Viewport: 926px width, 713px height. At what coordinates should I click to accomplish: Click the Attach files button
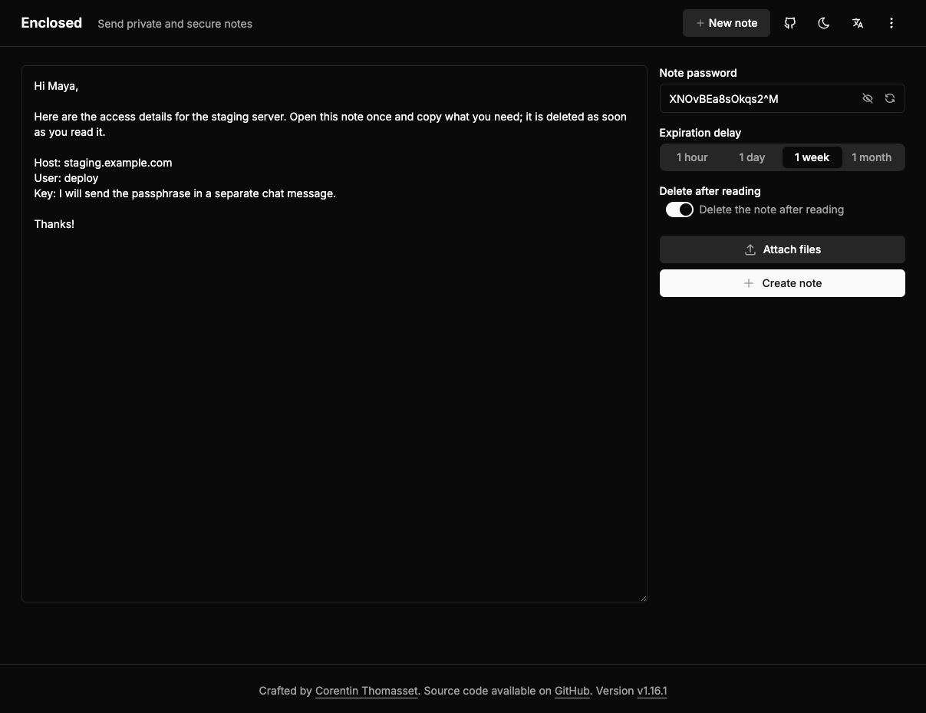(x=783, y=249)
